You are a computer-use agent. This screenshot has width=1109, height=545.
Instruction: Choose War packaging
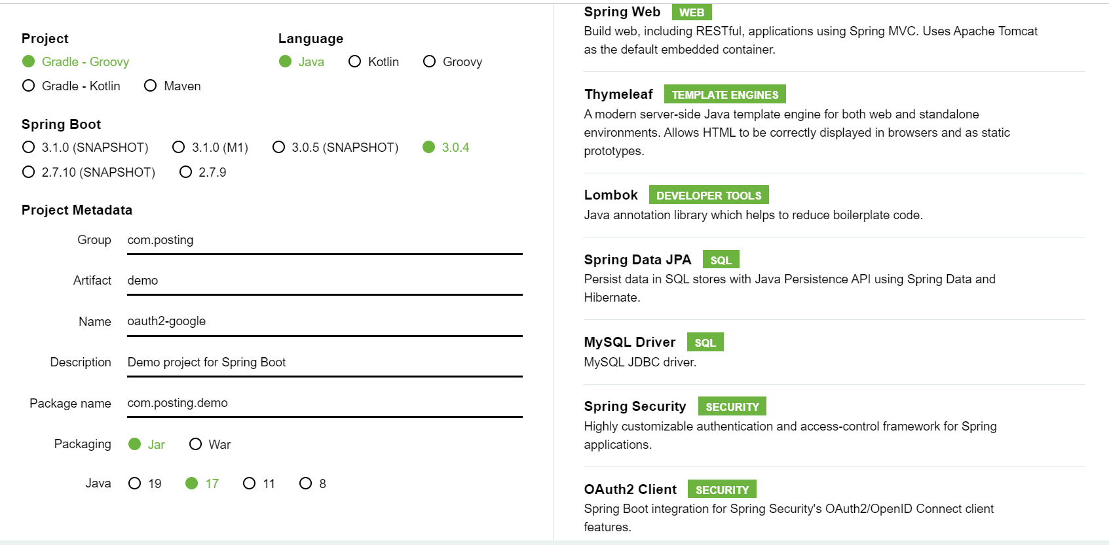pos(210,444)
